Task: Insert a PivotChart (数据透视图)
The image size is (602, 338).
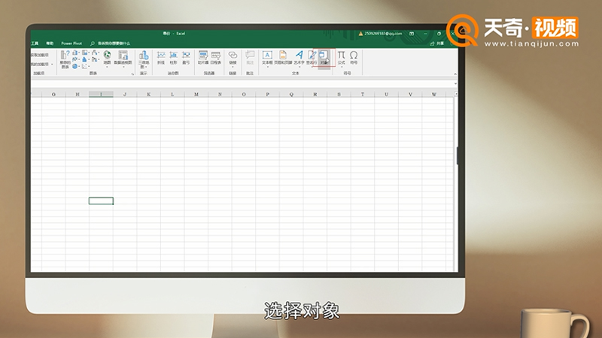Action: (x=123, y=57)
